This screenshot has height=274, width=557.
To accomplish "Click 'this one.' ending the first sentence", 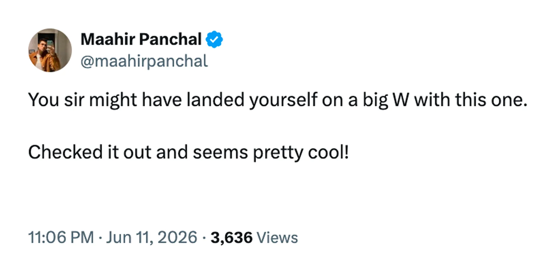I will [491, 100].
